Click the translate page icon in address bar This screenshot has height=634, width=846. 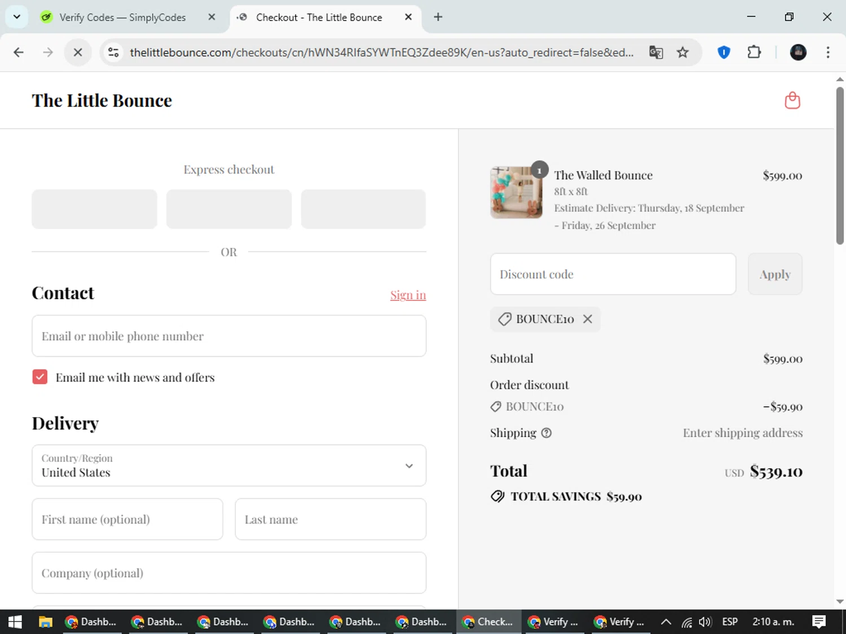[656, 52]
